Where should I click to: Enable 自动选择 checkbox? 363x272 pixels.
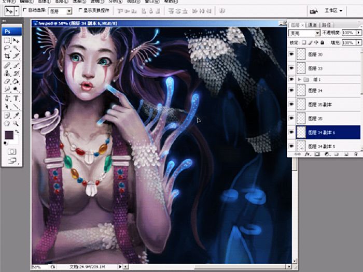tap(25, 10)
